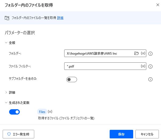Screen dimensions: 161x140
Task: Close the dialog with the X button
Action: pyautogui.click(x=158, y=5)
